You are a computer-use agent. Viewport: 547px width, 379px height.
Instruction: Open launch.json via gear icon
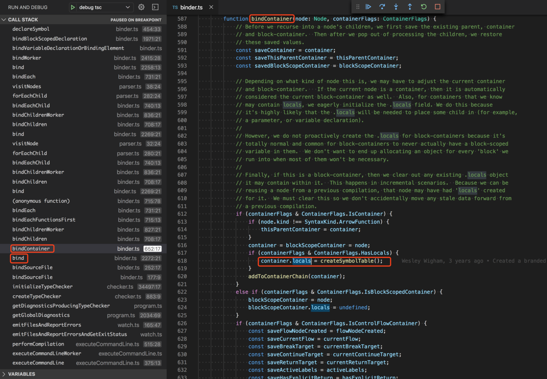point(141,7)
